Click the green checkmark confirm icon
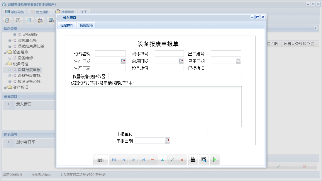 [x=172, y=160]
